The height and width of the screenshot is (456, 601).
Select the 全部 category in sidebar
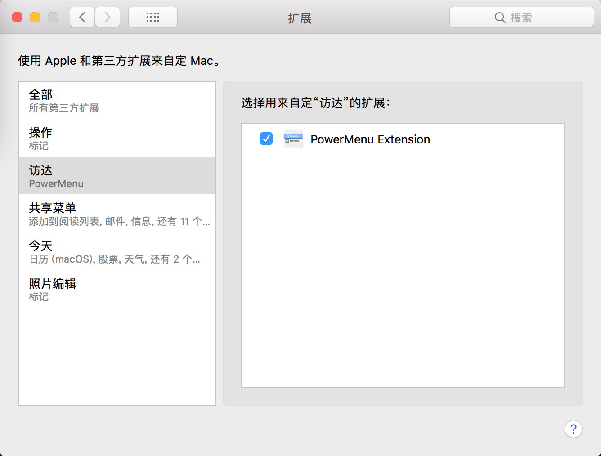pyautogui.click(x=117, y=101)
